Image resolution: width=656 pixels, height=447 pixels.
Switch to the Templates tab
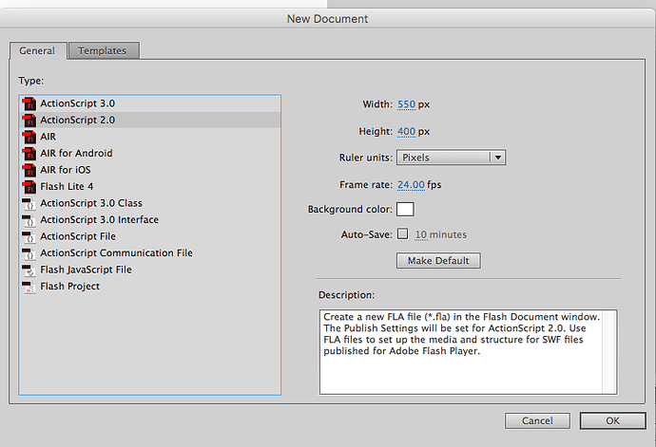point(104,51)
